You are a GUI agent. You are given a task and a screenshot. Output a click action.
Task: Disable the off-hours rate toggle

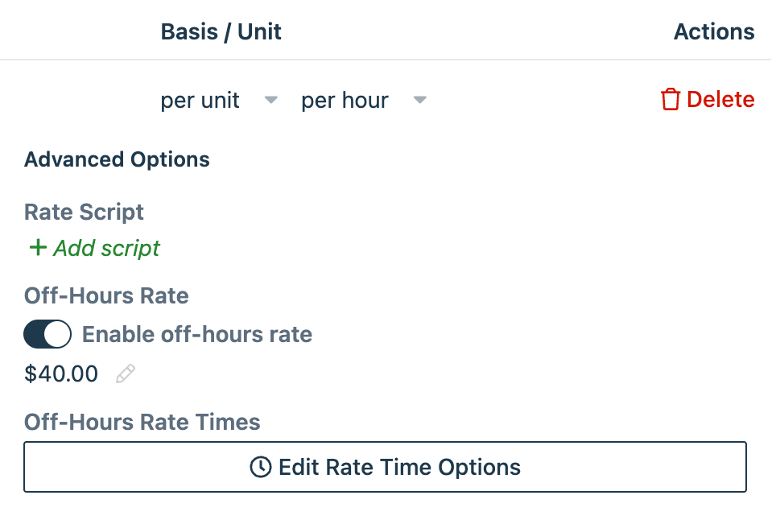point(47,334)
